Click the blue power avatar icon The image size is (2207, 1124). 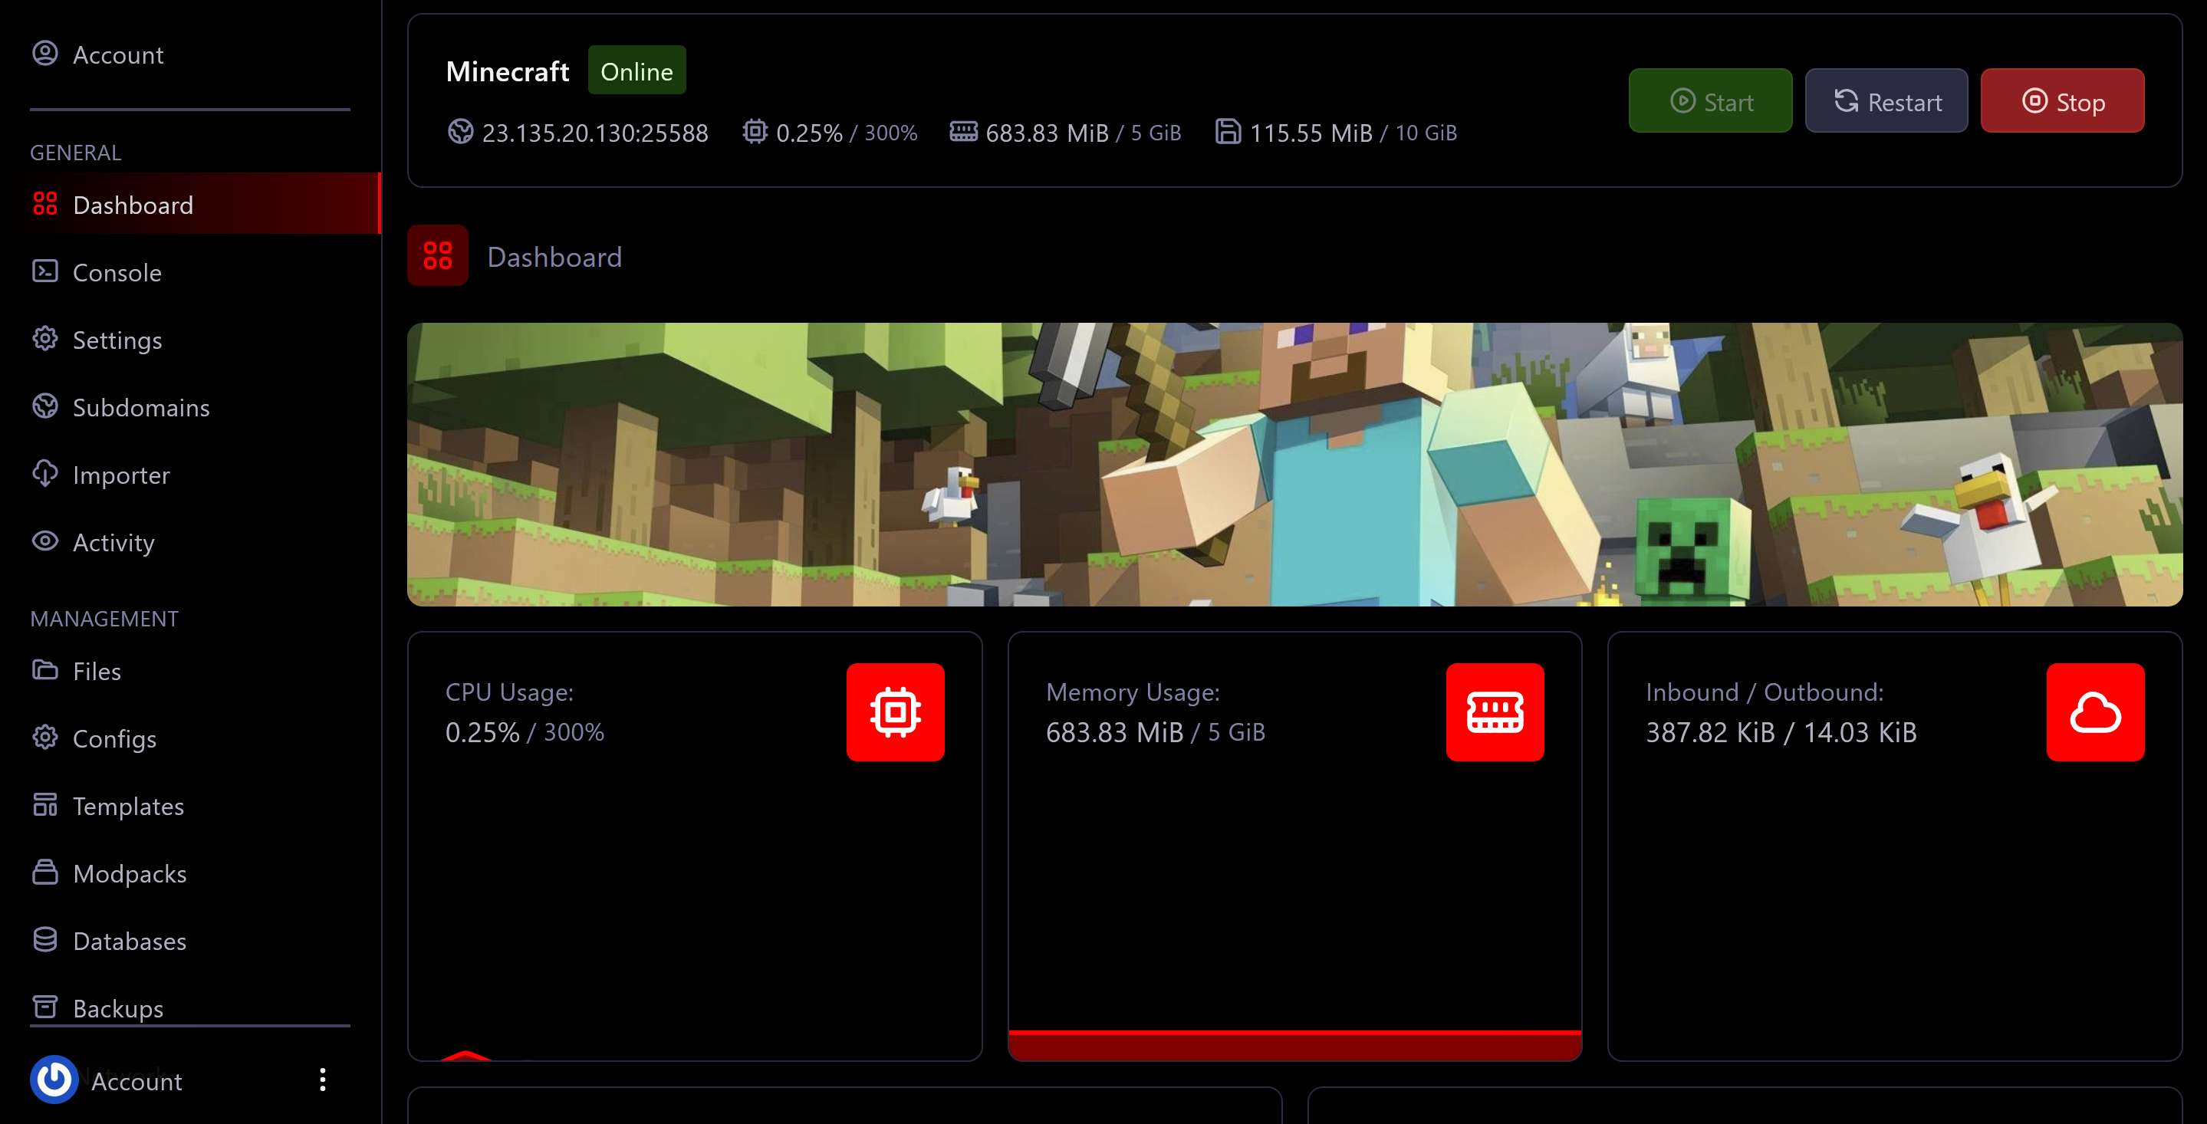point(54,1080)
